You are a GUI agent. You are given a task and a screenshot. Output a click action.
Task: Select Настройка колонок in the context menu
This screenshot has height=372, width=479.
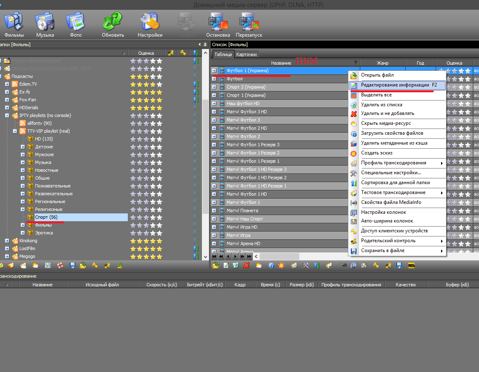[x=383, y=213]
